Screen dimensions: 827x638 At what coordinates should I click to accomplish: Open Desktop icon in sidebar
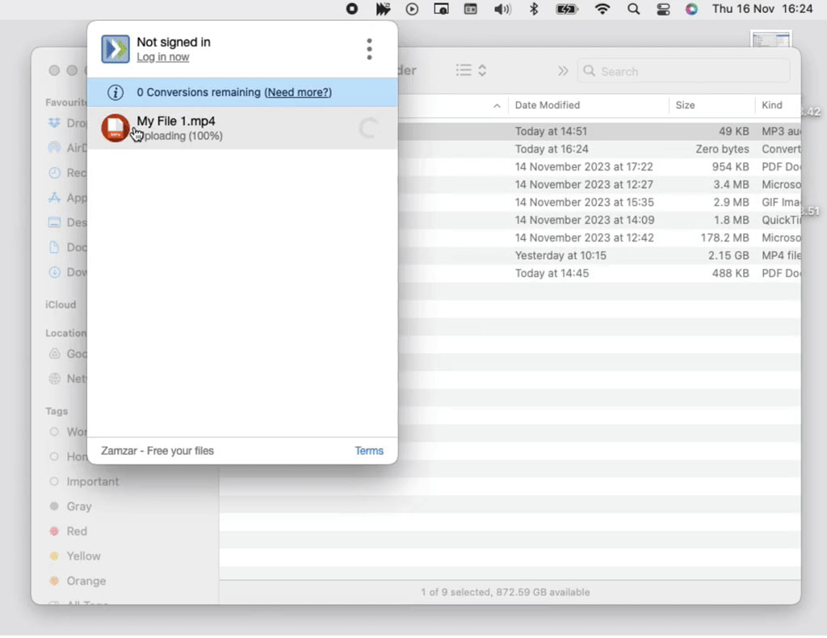pyautogui.click(x=54, y=223)
